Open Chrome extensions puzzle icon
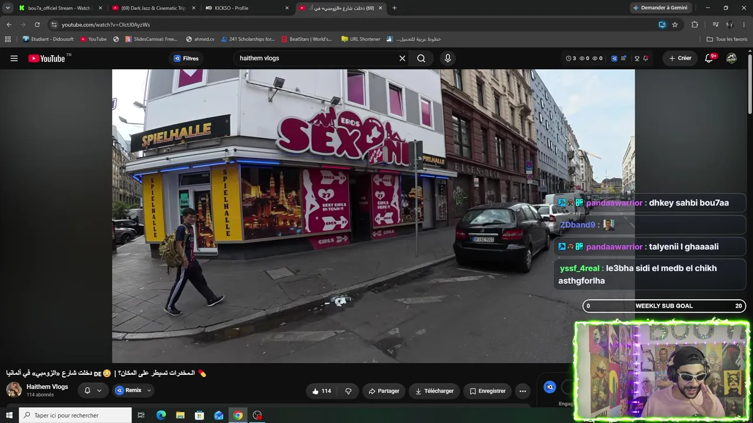The height and width of the screenshot is (423, 753). pyautogui.click(x=695, y=25)
